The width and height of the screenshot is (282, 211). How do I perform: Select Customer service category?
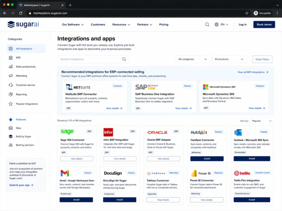click(26, 85)
